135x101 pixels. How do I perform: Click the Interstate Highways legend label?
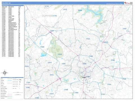(x=4, y=97)
